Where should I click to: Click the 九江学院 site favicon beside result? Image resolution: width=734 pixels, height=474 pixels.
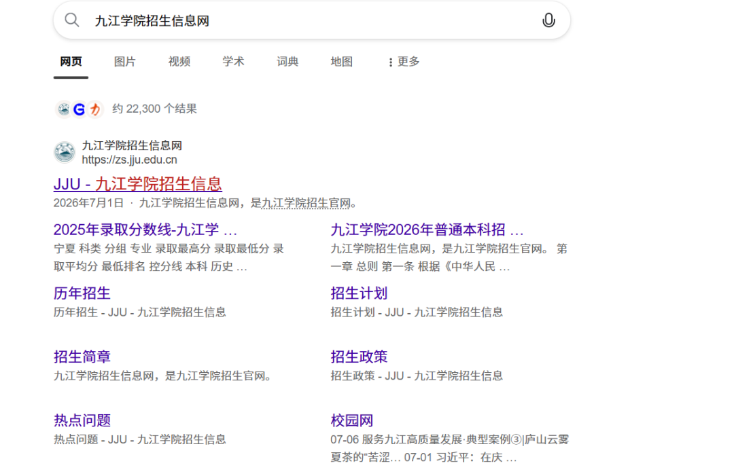64,152
